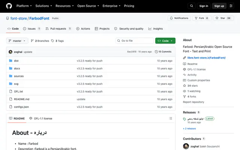Open the FarbodFont repository link
Screen dimensions: 240x150
39,18
